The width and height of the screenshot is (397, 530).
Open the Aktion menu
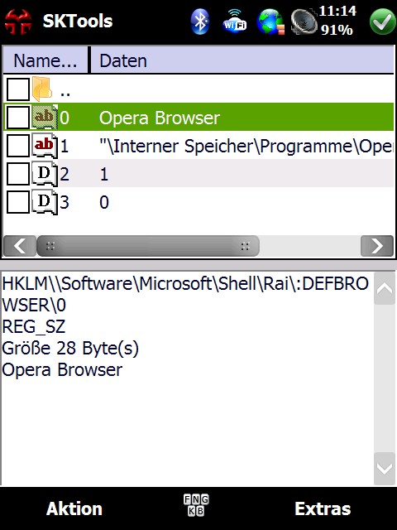click(74, 508)
